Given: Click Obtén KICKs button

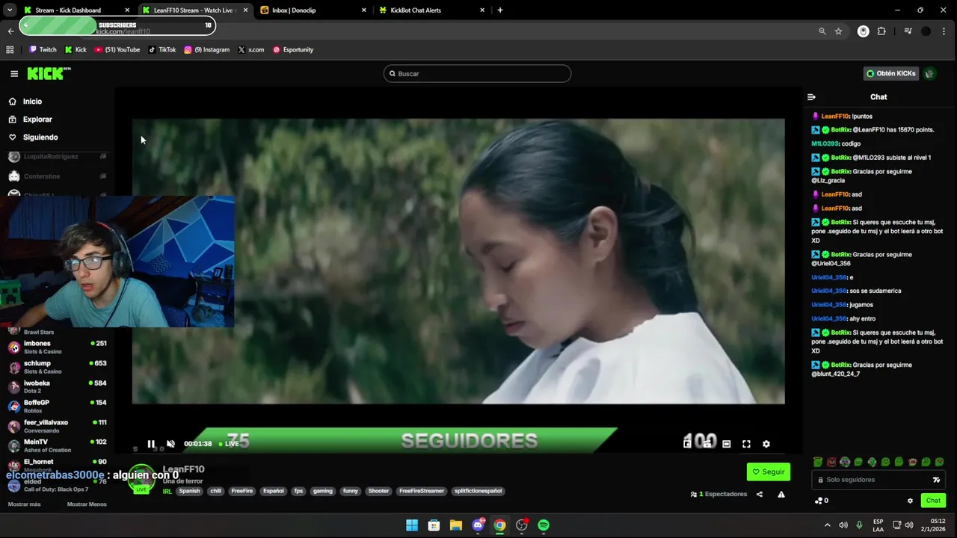Looking at the screenshot, I should tap(890, 73).
